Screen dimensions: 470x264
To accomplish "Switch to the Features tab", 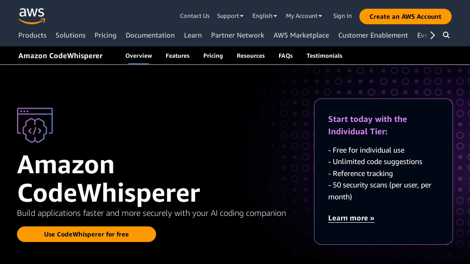I will tap(177, 55).
